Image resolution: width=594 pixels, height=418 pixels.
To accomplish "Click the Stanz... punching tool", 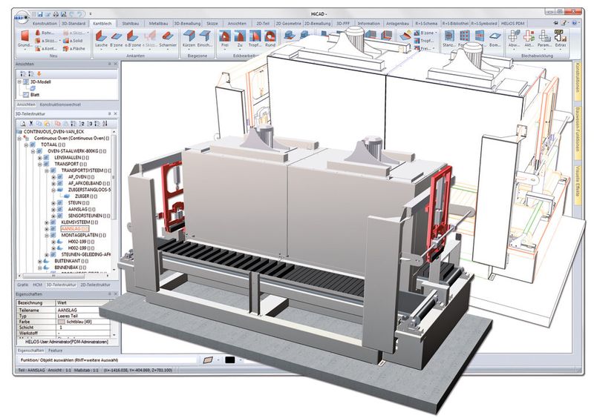I will pyautogui.click(x=449, y=39).
